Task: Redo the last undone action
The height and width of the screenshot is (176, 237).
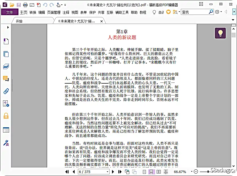Action: tap(52, 5)
